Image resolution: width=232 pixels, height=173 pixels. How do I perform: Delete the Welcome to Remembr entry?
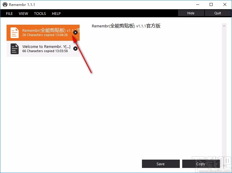(x=75, y=49)
